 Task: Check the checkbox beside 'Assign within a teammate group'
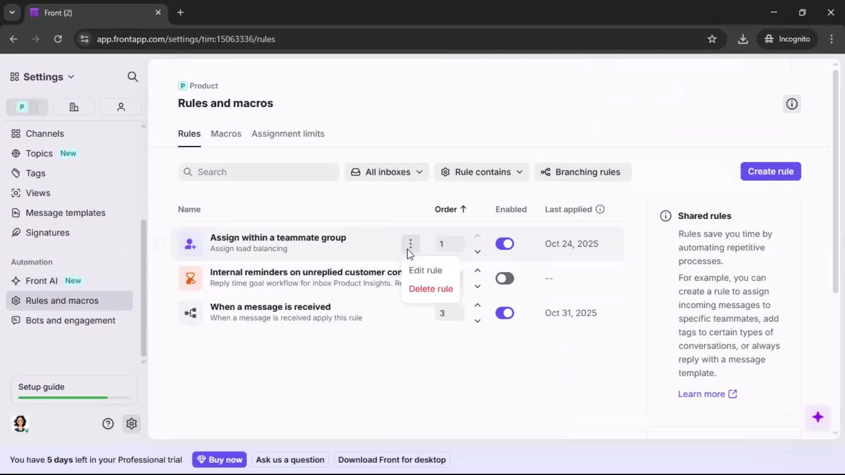click(x=159, y=243)
